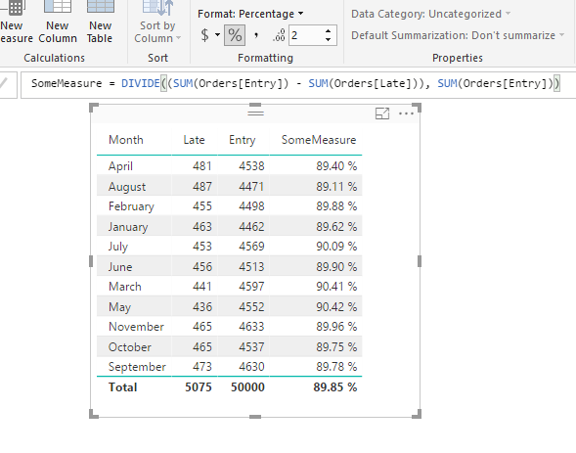
Task: Select the September row label
Action: pos(137,367)
